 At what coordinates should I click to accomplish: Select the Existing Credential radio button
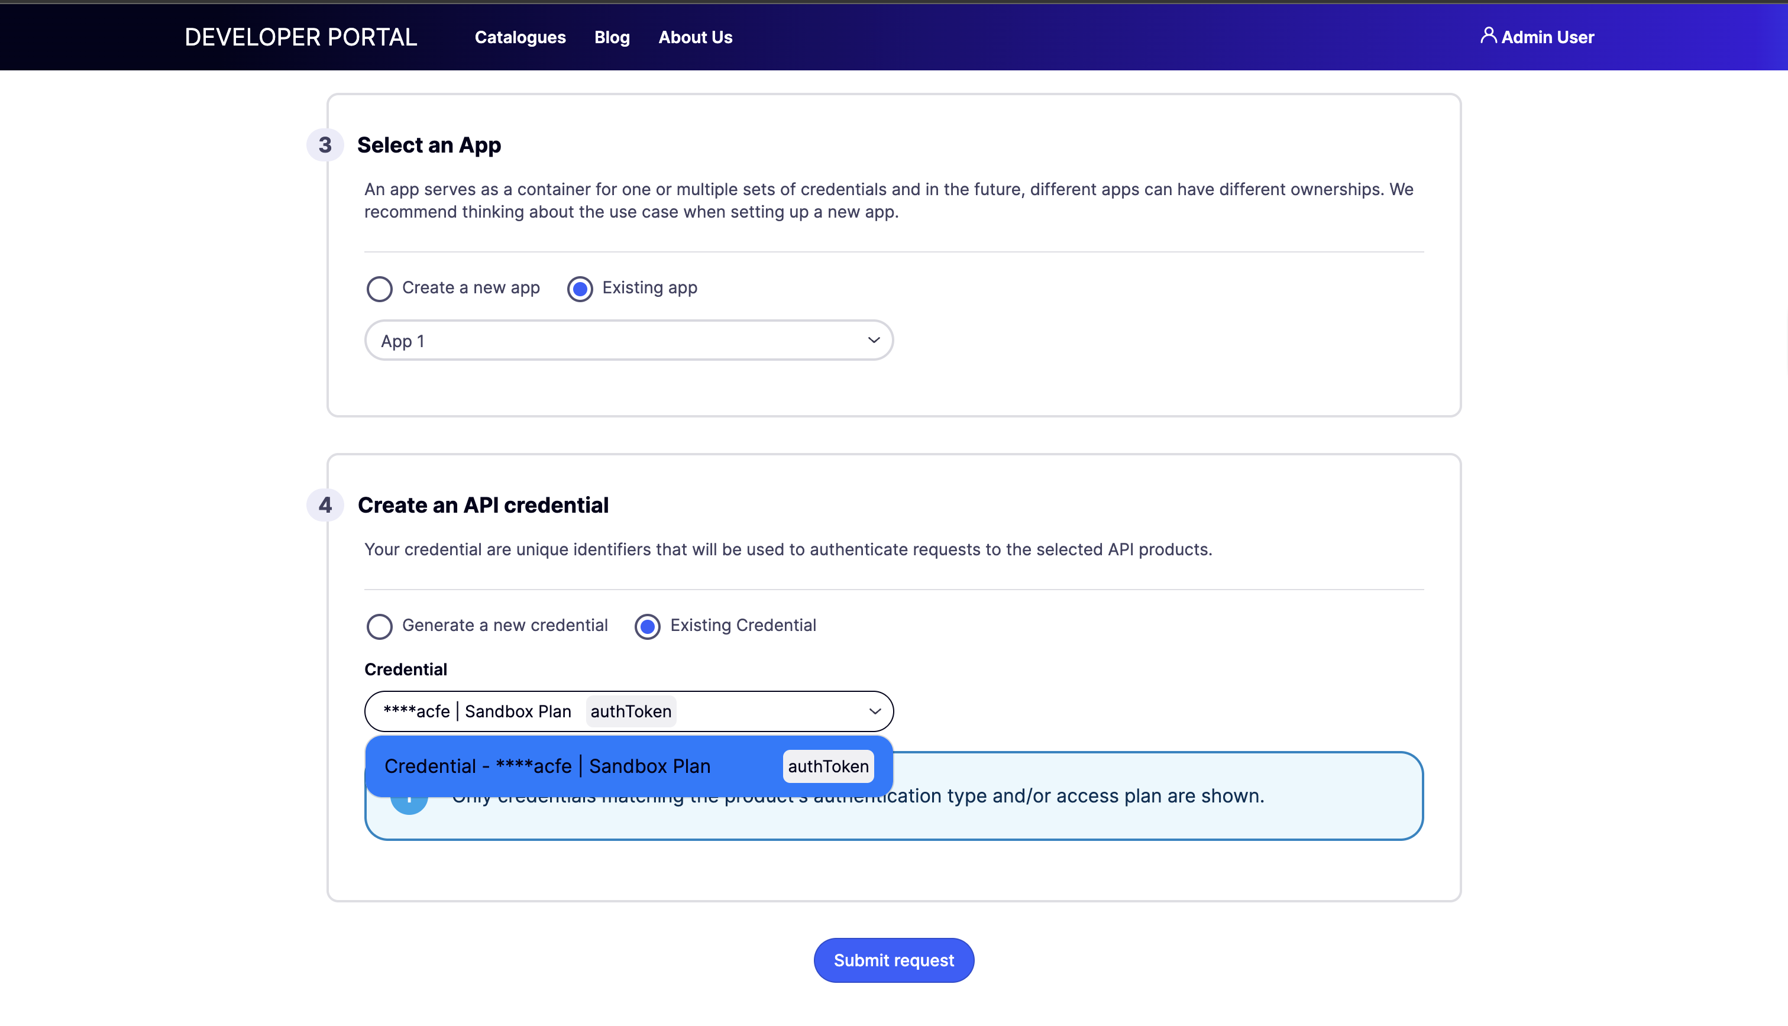(x=647, y=626)
